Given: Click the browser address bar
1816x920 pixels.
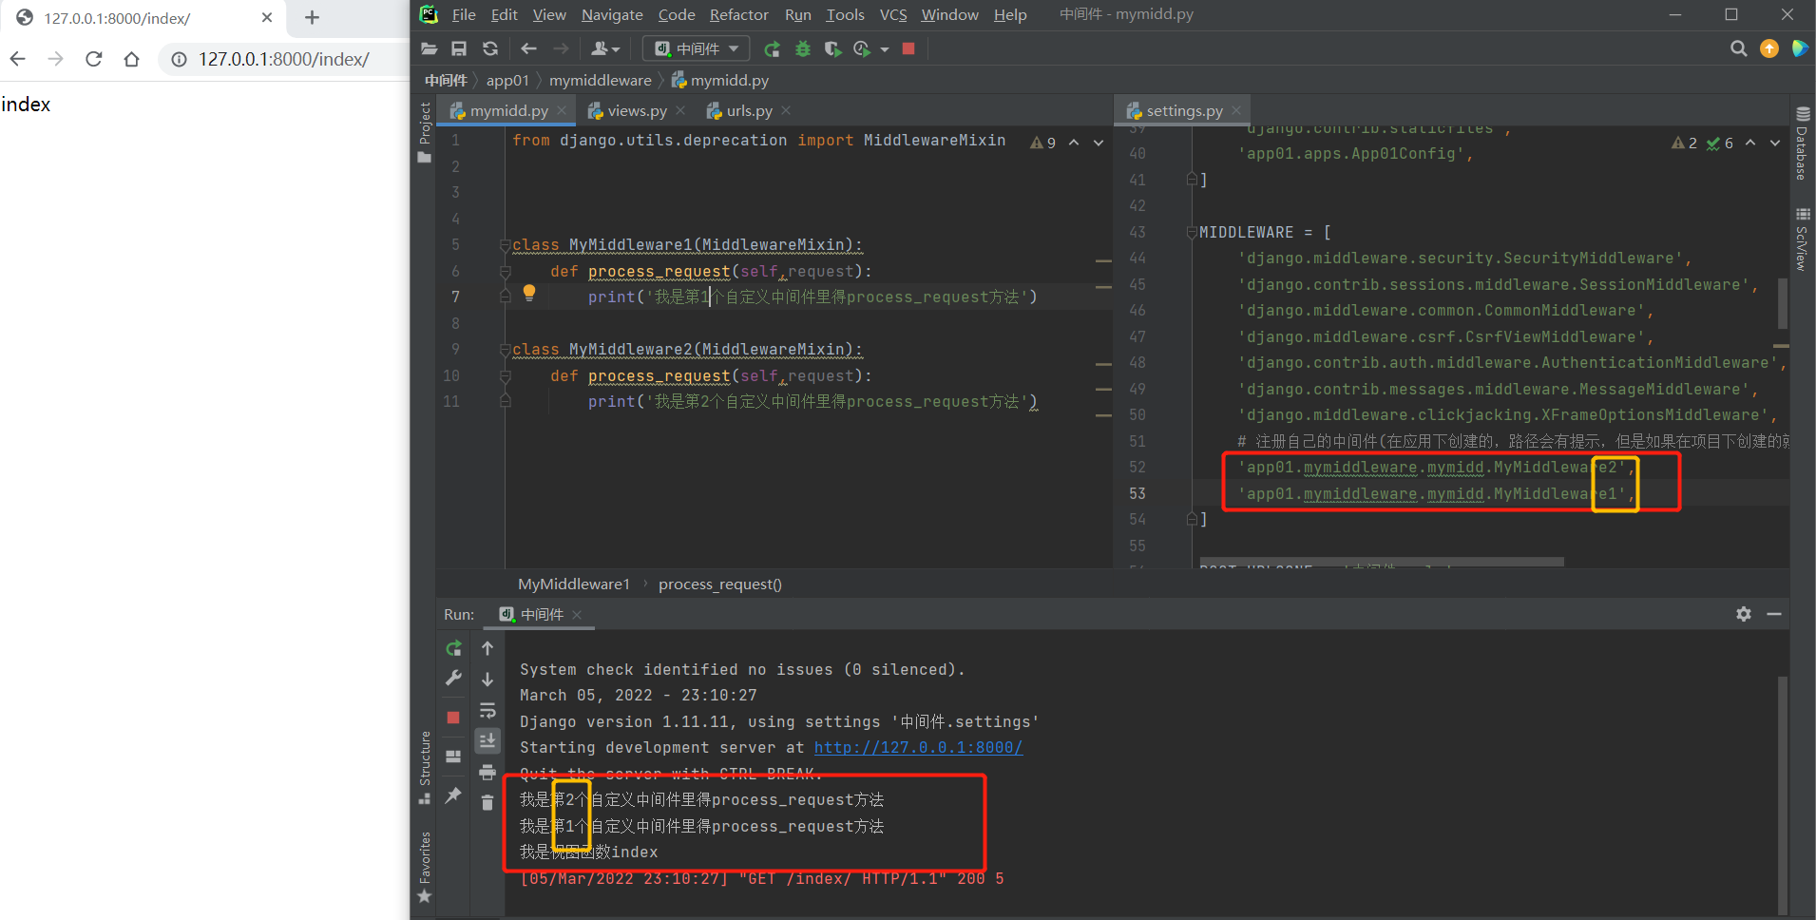Looking at the screenshot, I should point(283,59).
